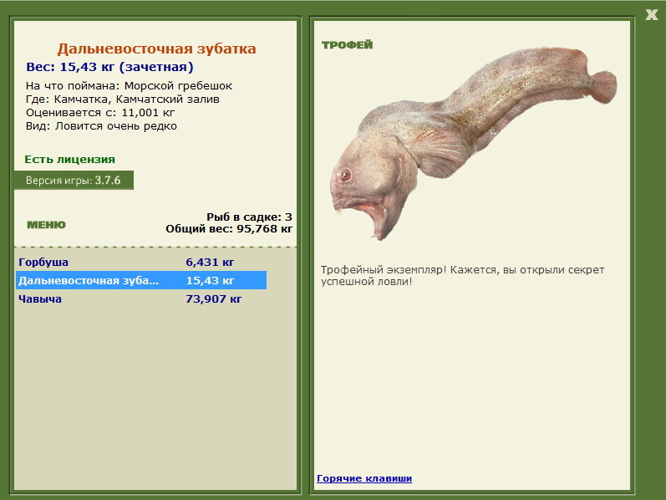Click the title Дальневосточная зубатка
The image size is (666, 500).
[157, 48]
